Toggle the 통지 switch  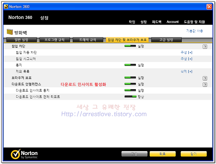[x=130, y=65]
